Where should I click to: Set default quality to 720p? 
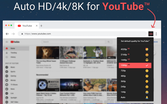point(135,71)
